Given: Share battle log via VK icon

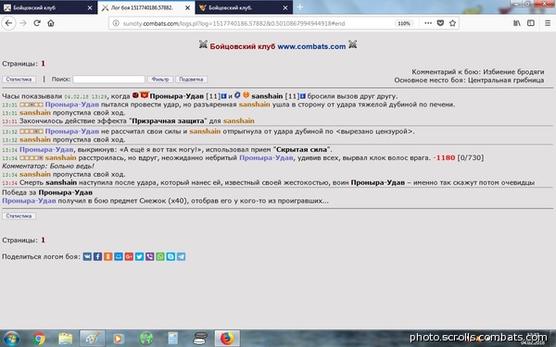Looking at the screenshot, I should [87, 256].
